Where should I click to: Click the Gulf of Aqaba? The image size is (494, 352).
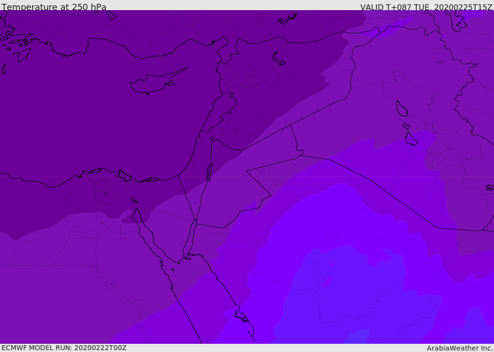pos(191,238)
